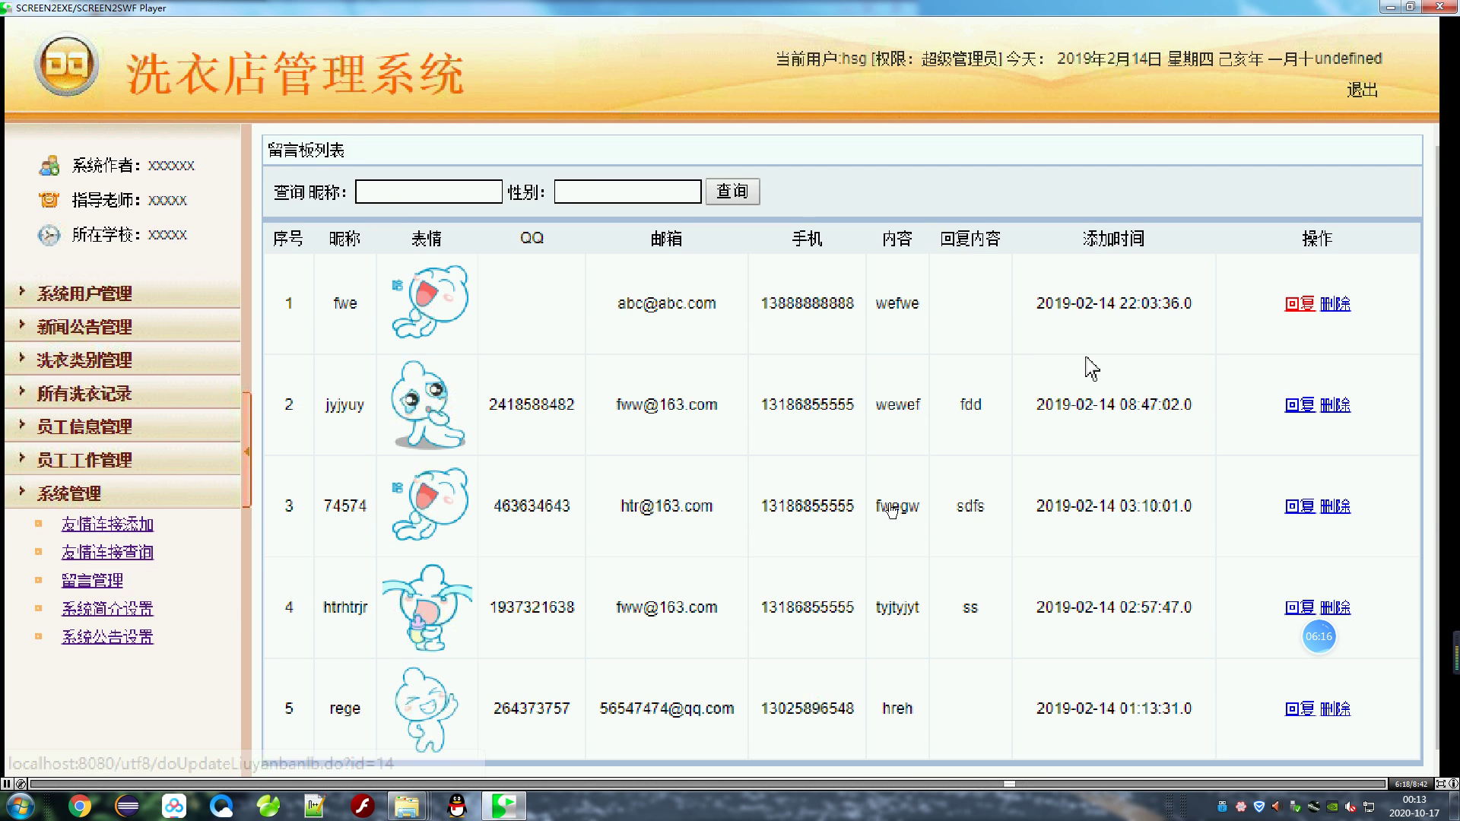1460x821 pixels.
Task: Open the Windows Start menu
Action: tap(19, 806)
